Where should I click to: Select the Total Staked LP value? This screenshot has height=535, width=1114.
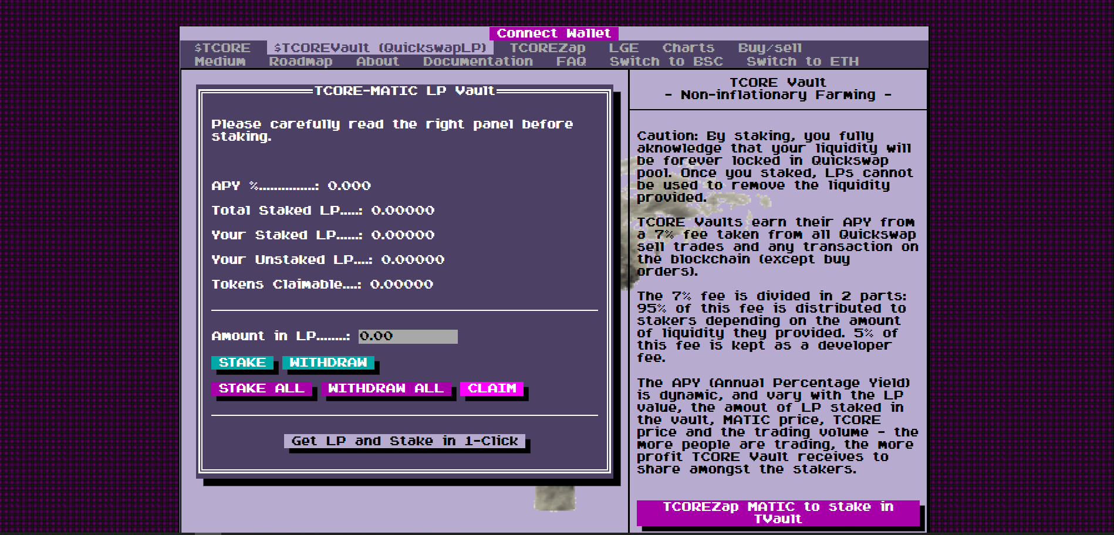tap(403, 211)
